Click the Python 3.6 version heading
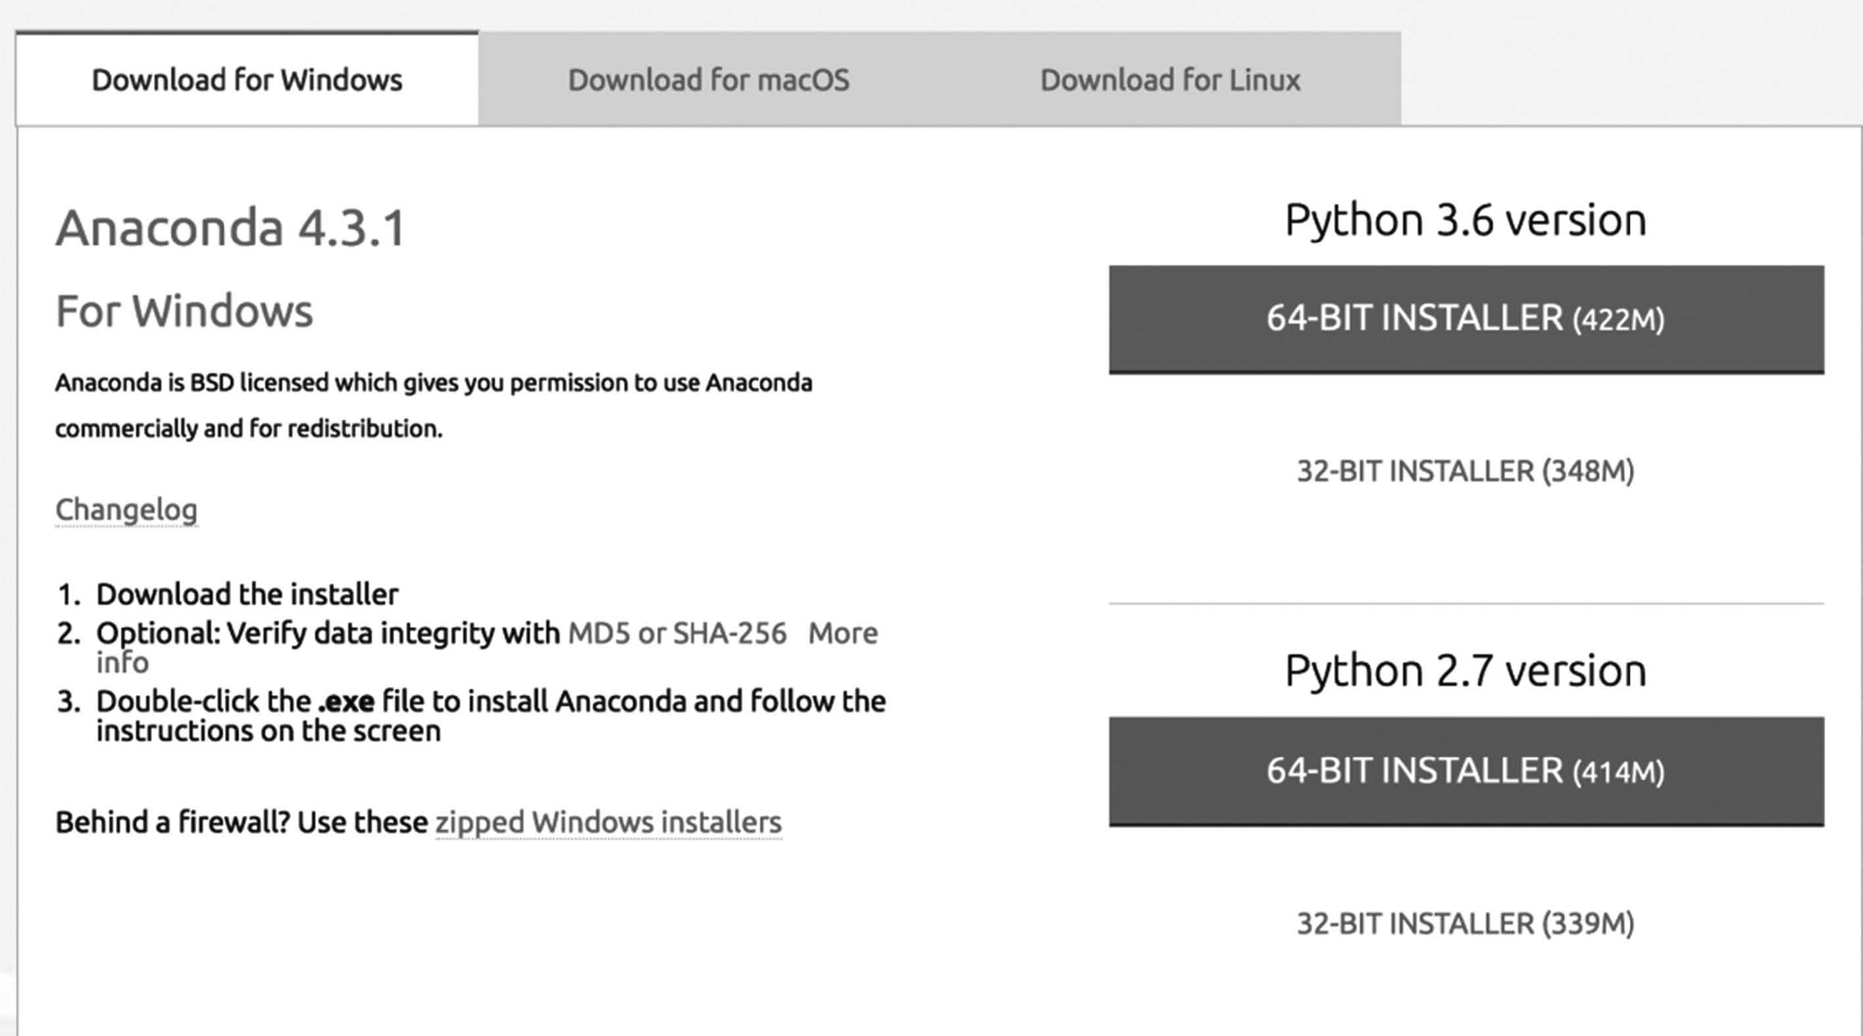 click(1466, 220)
